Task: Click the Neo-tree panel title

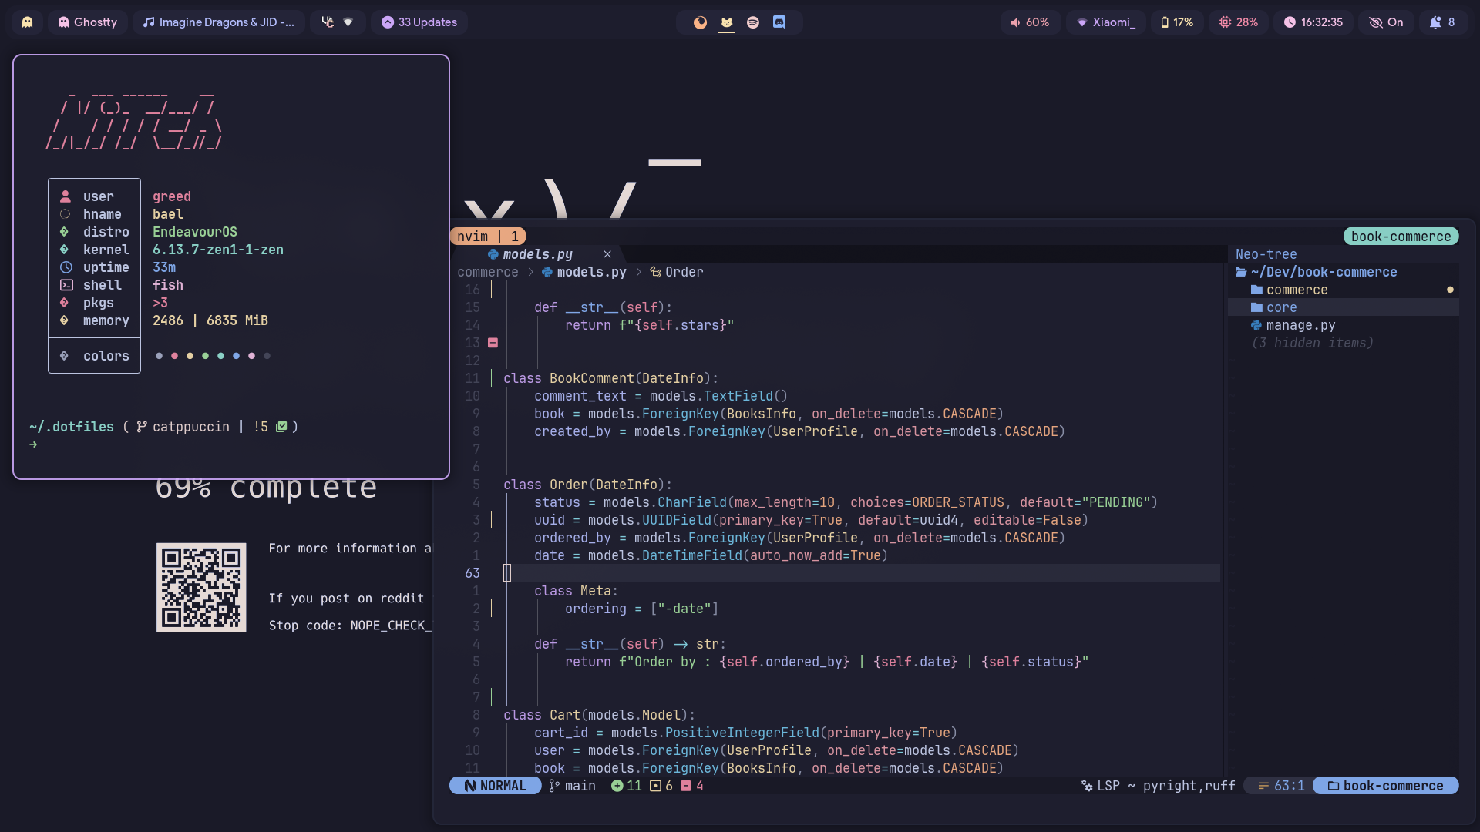Action: [x=1266, y=254]
